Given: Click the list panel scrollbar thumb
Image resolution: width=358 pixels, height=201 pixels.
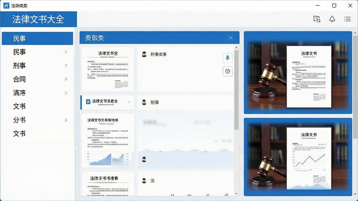Looking at the screenshot, I should click(236, 90).
